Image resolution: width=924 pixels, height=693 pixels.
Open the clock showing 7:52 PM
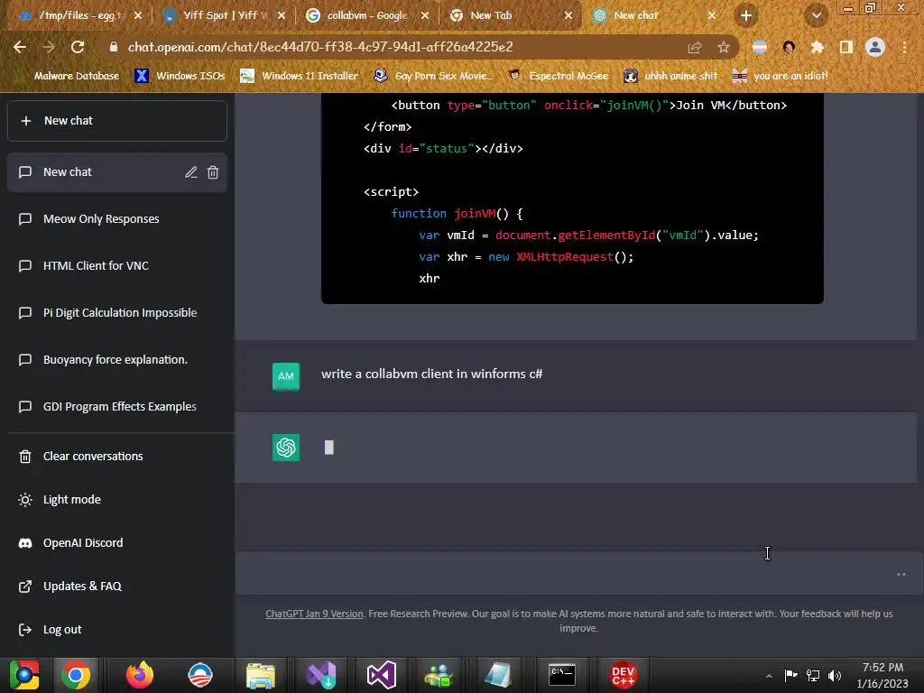point(882,675)
